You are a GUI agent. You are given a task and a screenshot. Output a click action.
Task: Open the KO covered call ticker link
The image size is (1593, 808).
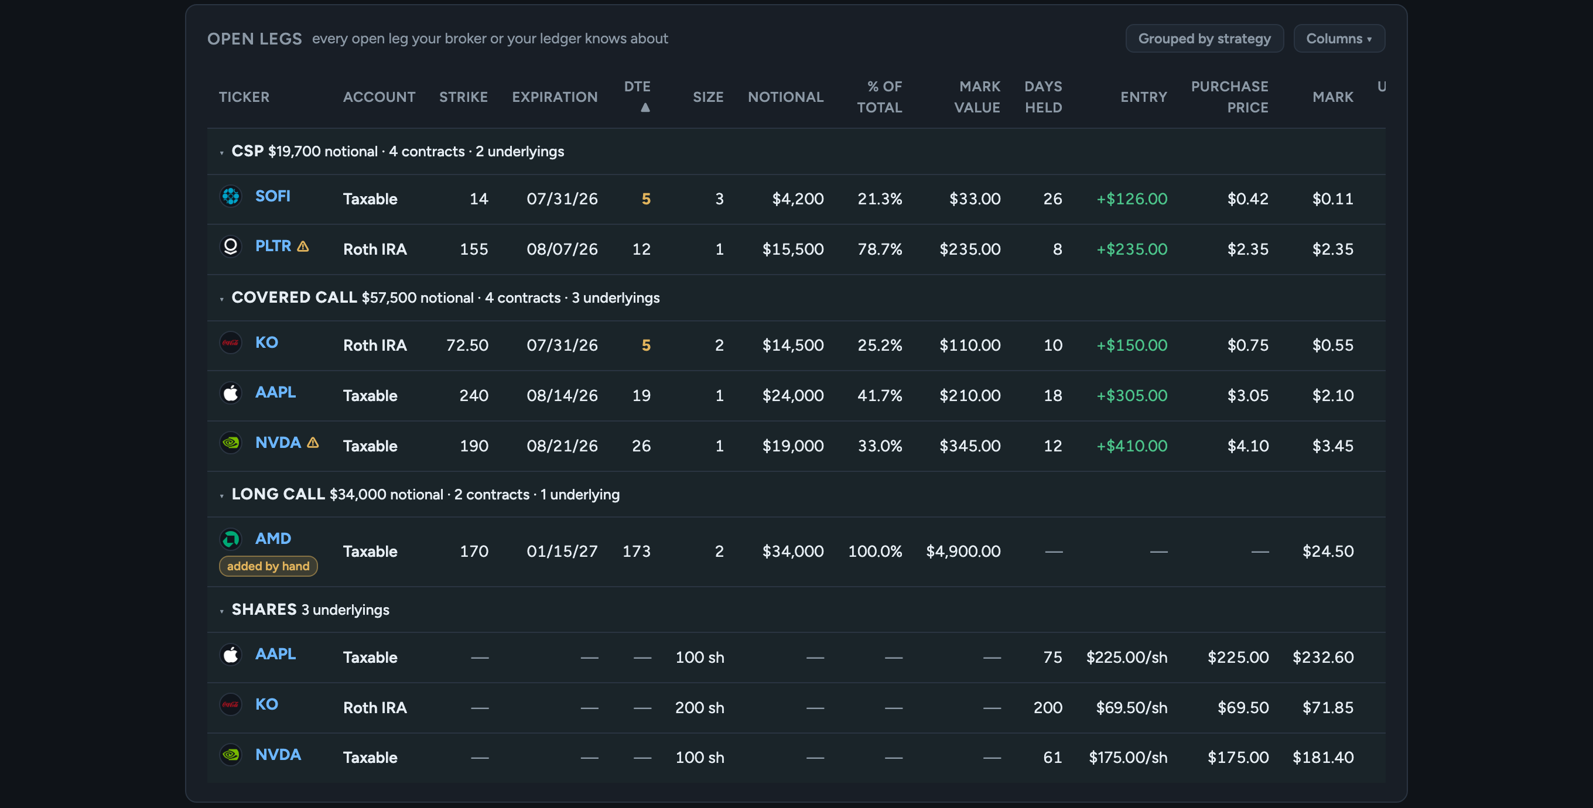[x=266, y=343]
